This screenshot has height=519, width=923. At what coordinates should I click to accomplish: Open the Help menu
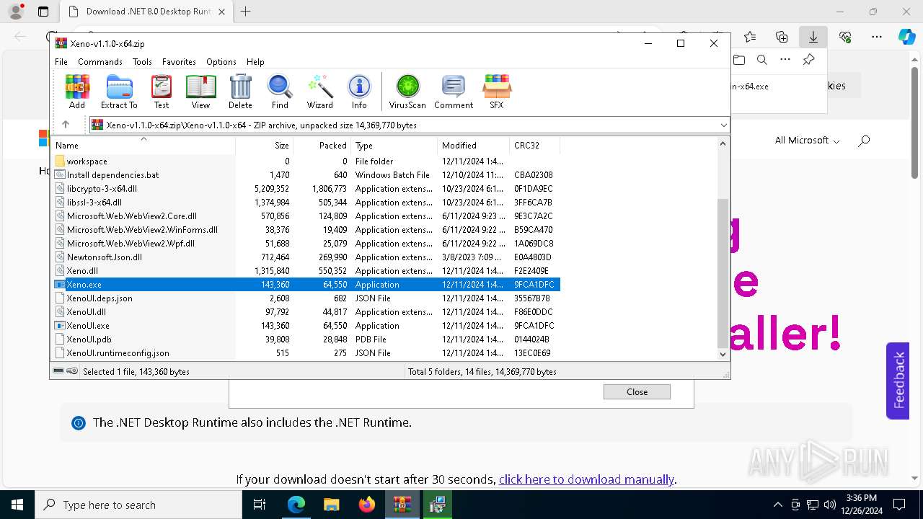255,62
